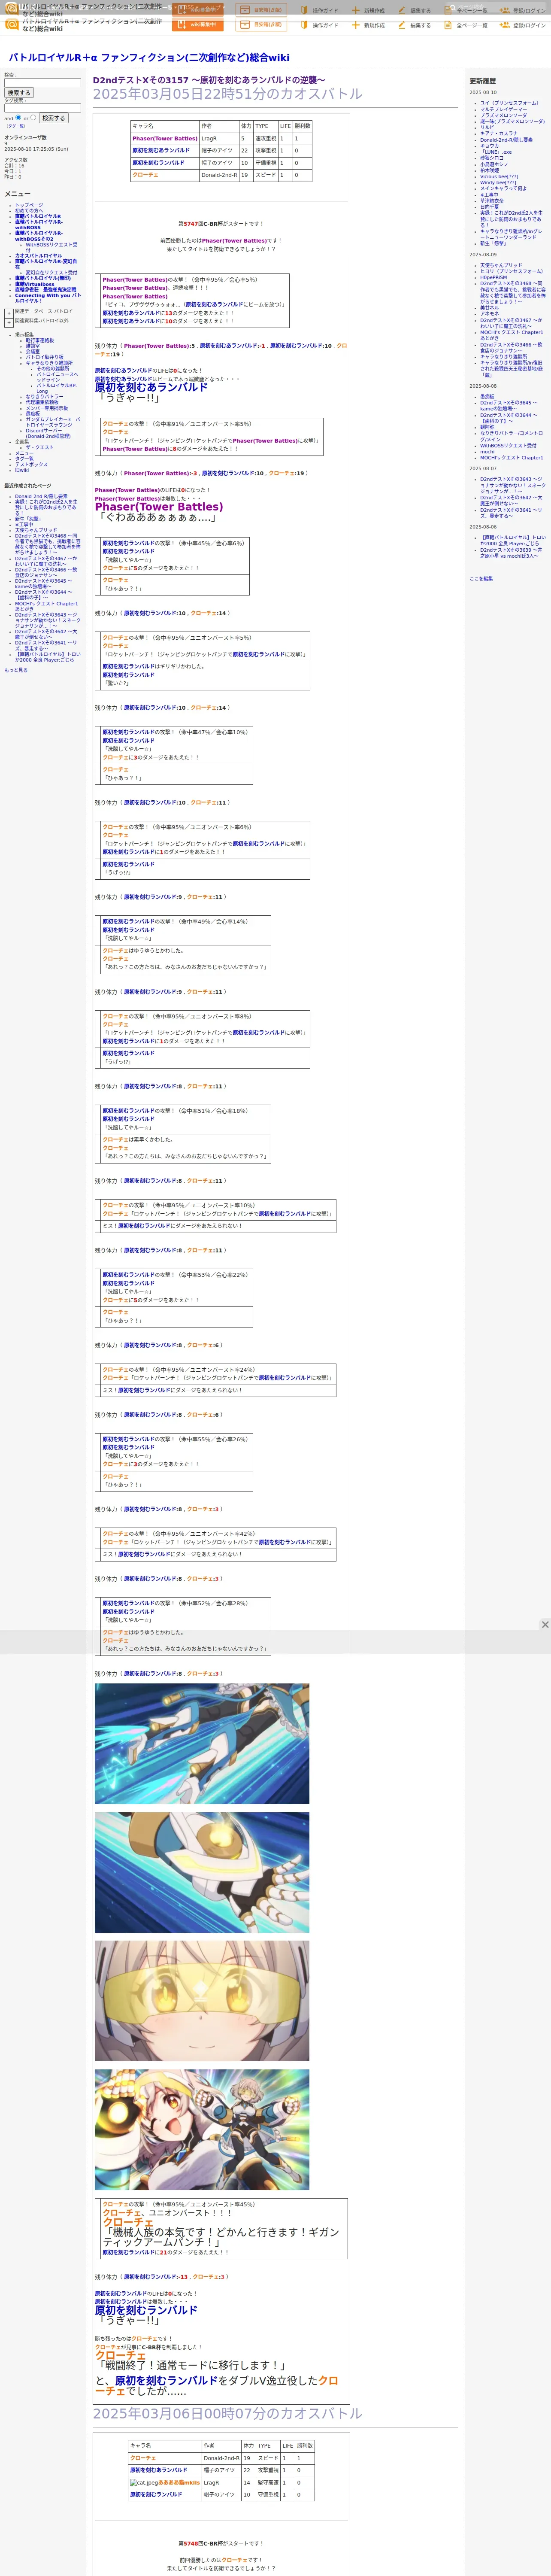Viewport: 551px width, 2576px height.
Task: Open 雑談室 board link
Action: [33, 346]
